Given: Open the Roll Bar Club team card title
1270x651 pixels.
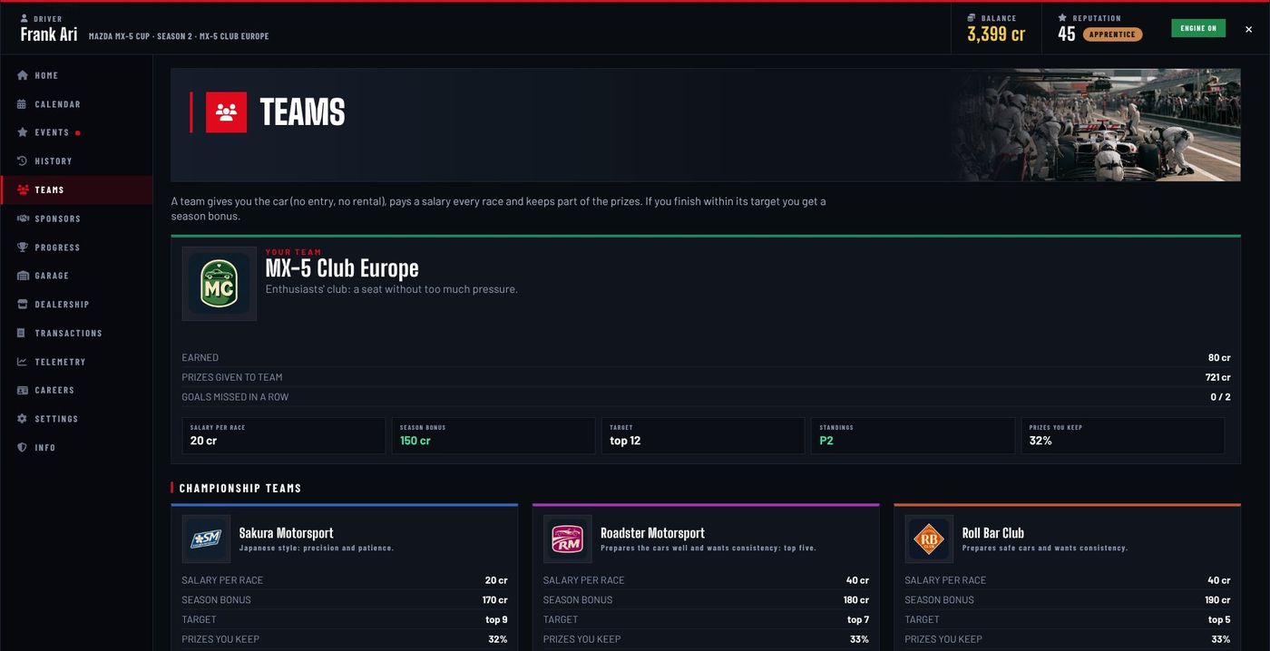Looking at the screenshot, I should coord(992,533).
